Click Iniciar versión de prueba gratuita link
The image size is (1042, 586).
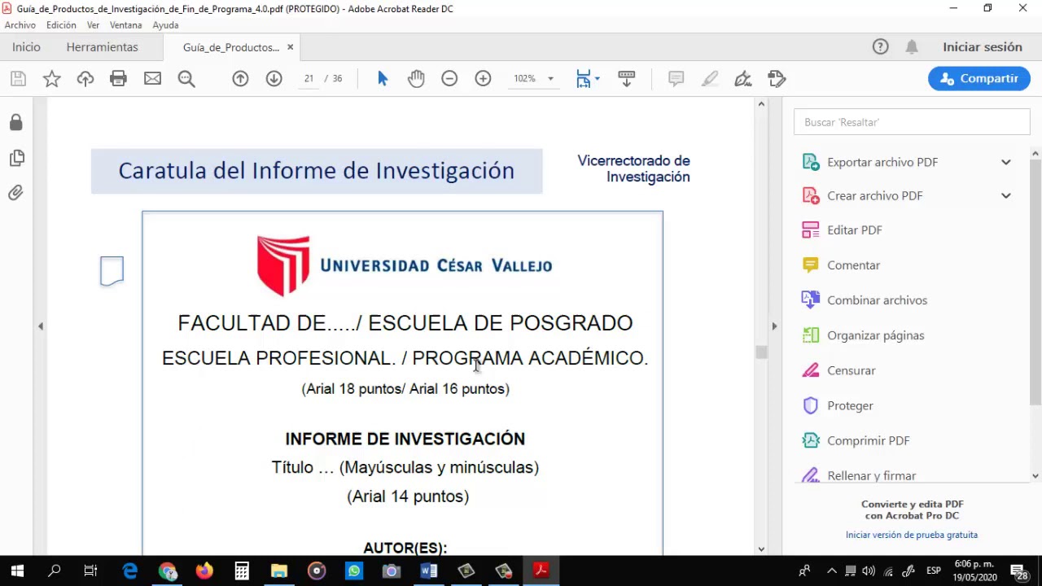tap(912, 535)
